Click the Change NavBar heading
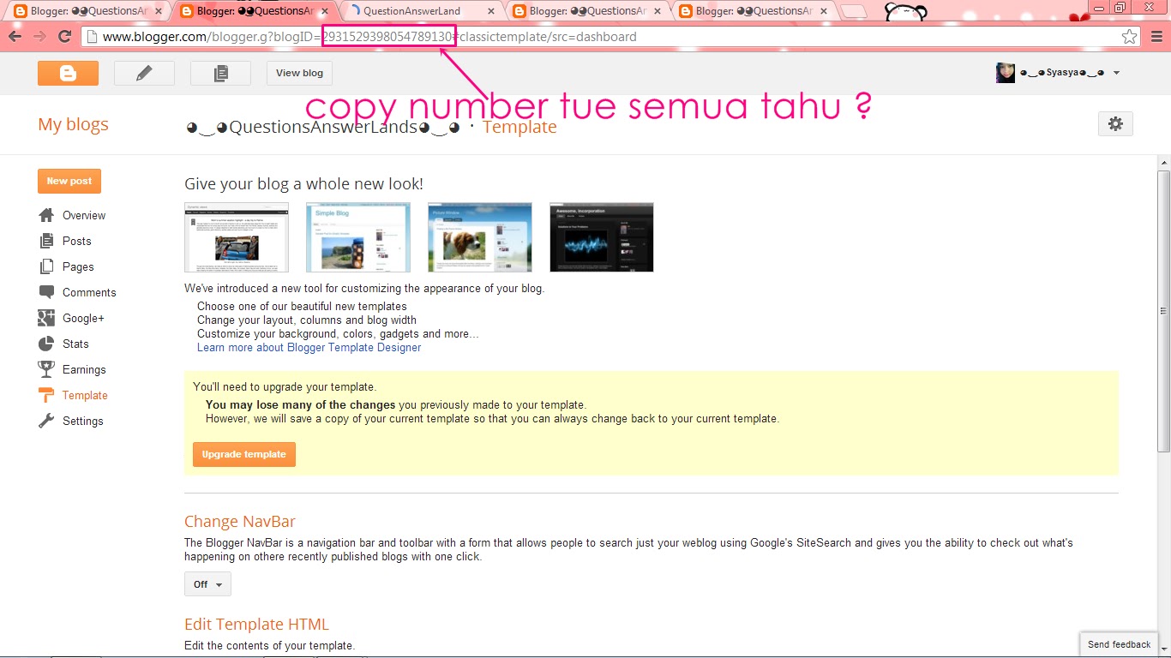Viewport: 1171px width, 658px height. pos(240,521)
